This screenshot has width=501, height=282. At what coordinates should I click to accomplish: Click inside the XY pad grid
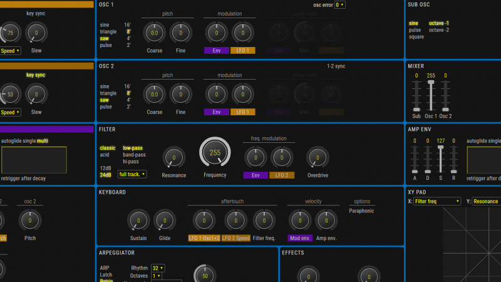coord(472,244)
